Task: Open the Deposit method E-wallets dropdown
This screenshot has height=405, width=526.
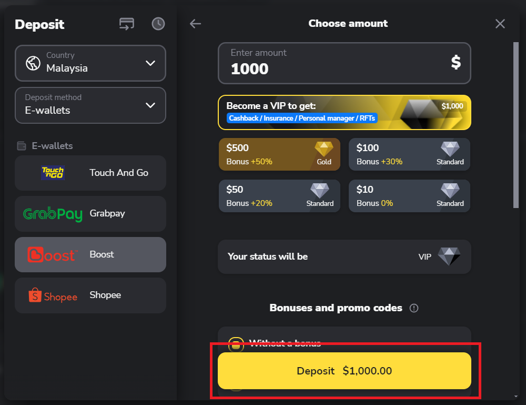Action: [x=90, y=105]
